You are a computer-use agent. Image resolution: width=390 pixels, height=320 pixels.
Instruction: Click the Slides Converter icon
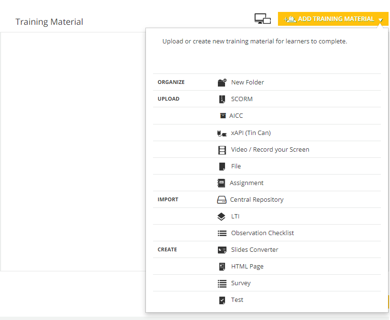[x=222, y=250]
